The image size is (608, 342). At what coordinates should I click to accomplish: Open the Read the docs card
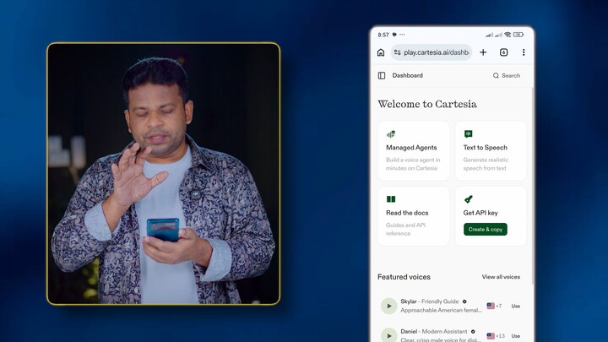tap(414, 216)
